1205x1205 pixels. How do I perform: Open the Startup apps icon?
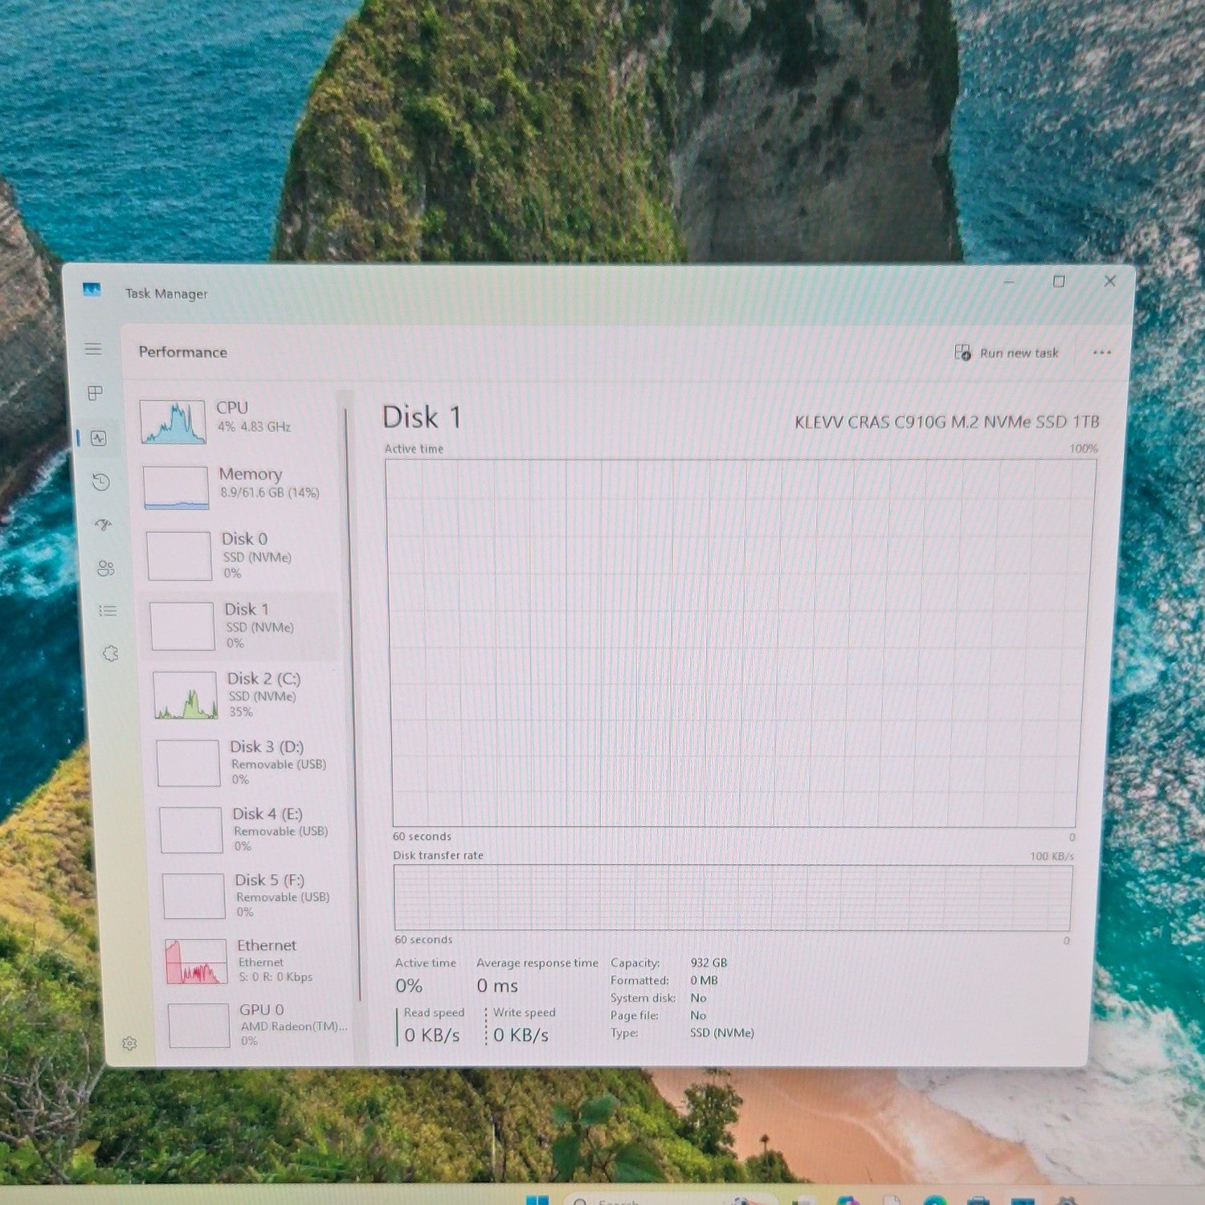tap(103, 525)
